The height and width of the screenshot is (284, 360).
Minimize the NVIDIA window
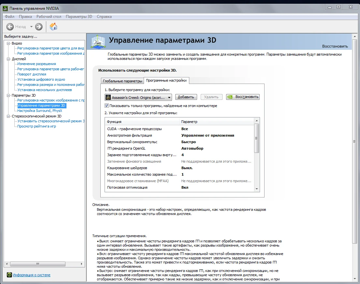(330, 7)
